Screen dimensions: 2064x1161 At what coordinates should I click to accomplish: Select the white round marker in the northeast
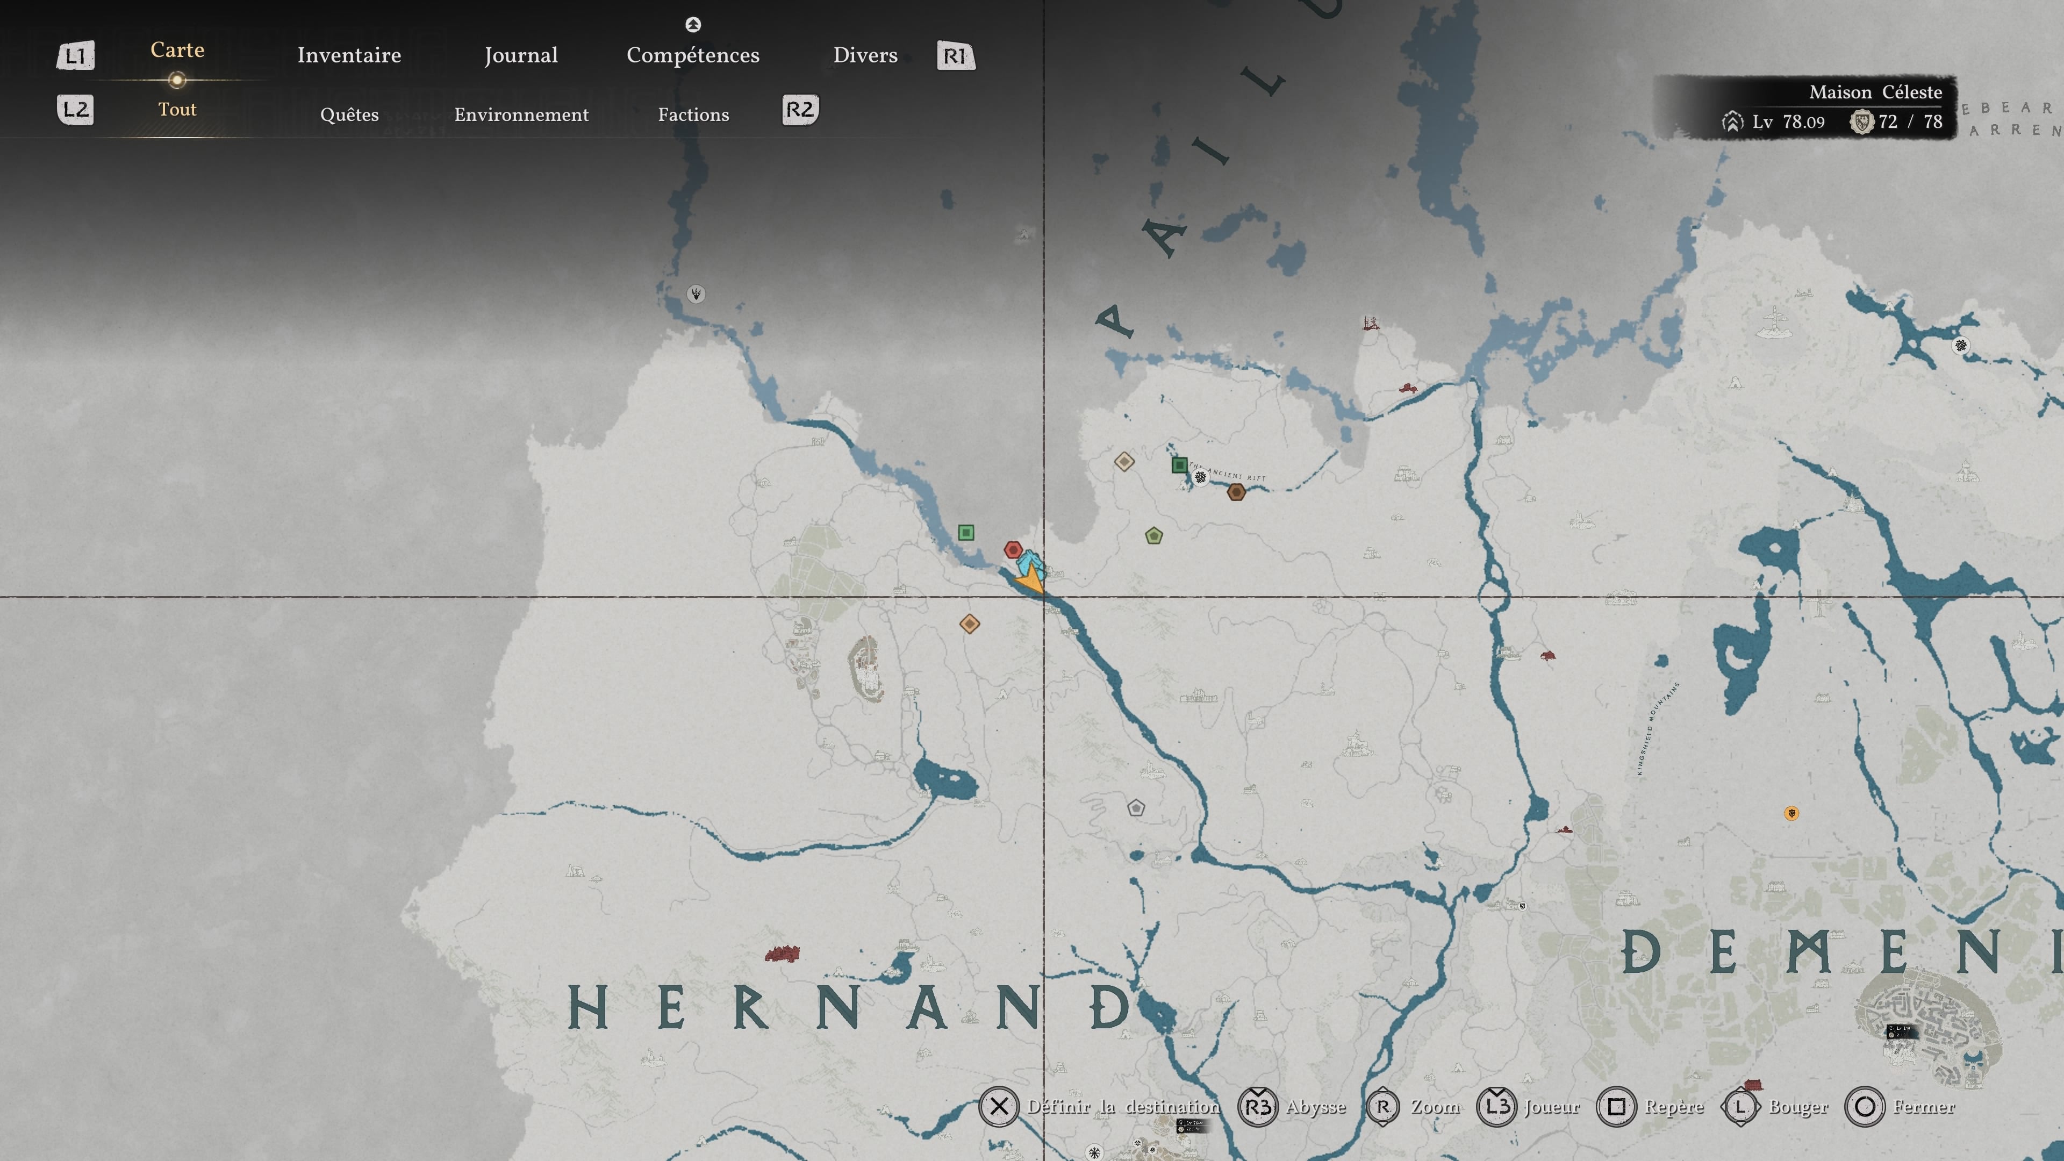coord(1961,345)
